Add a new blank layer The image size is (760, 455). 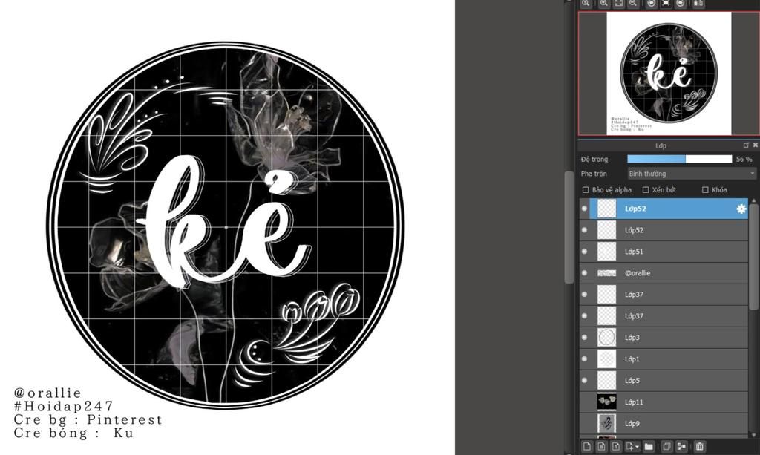click(x=586, y=446)
